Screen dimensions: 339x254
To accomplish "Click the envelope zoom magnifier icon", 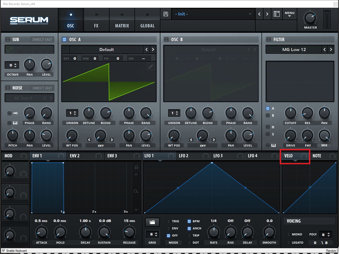I will [136, 191].
